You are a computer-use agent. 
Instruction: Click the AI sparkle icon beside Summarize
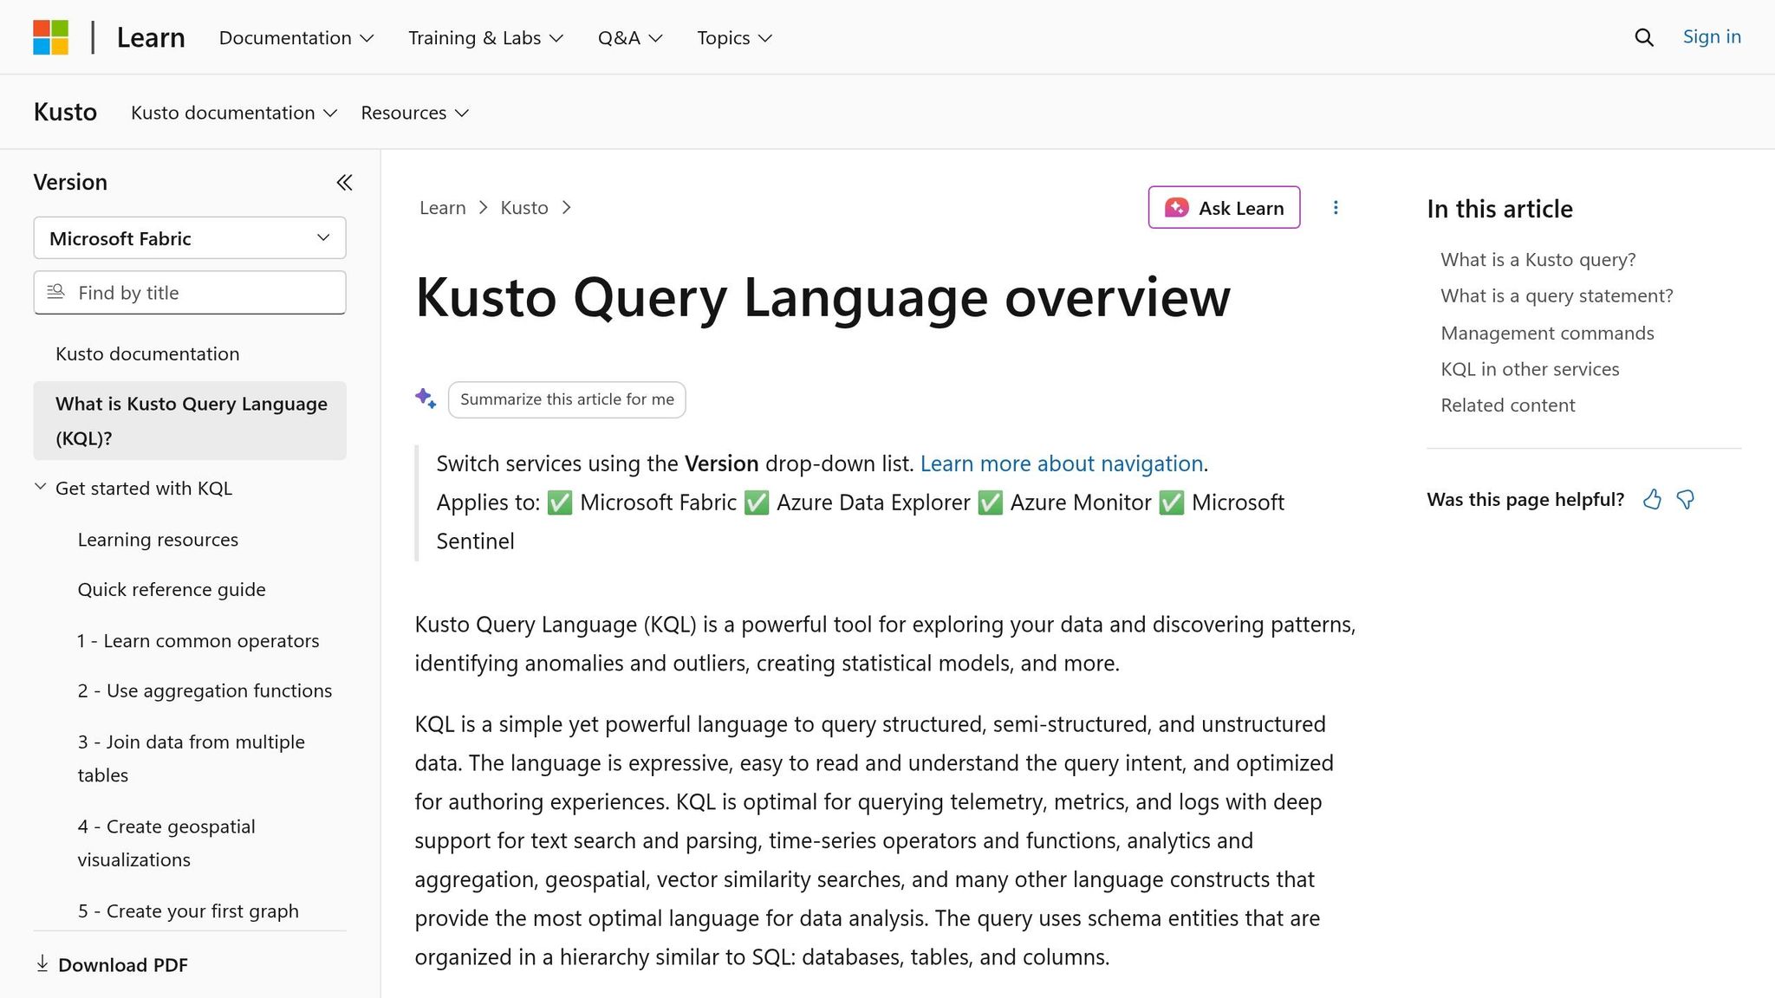[426, 399]
